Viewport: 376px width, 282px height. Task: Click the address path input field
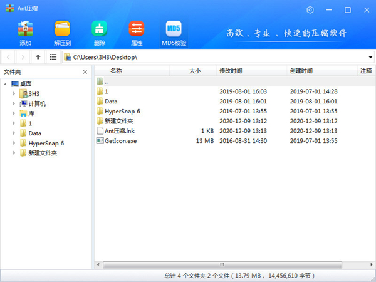[x=213, y=57]
